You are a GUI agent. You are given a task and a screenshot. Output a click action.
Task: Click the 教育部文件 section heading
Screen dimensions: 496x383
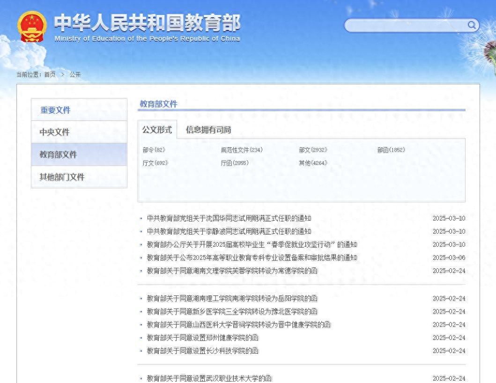[158, 104]
